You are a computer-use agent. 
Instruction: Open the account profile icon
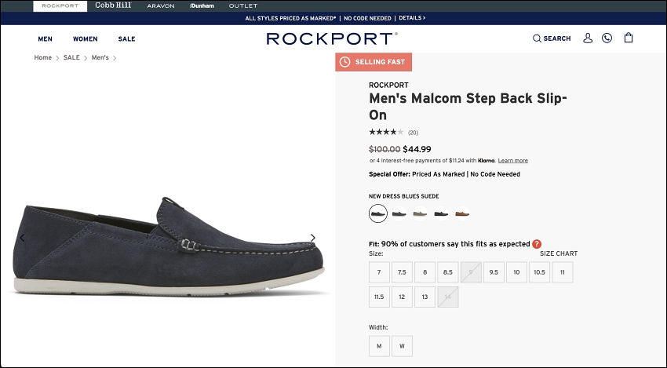(588, 38)
